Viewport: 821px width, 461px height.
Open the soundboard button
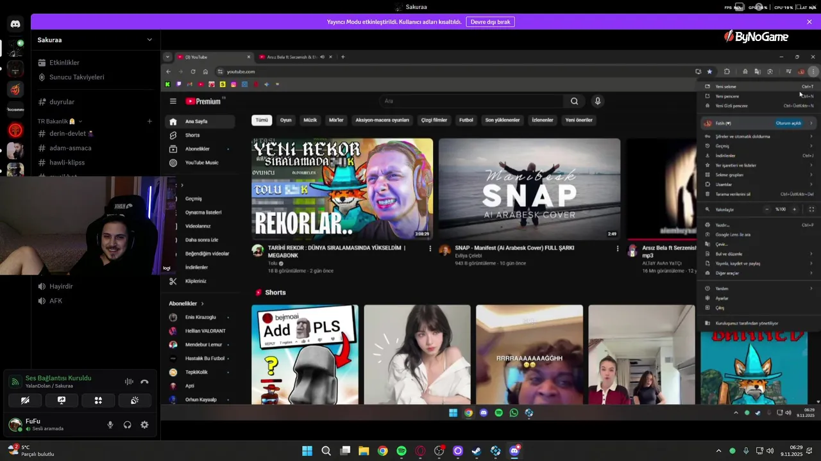[135, 400]
